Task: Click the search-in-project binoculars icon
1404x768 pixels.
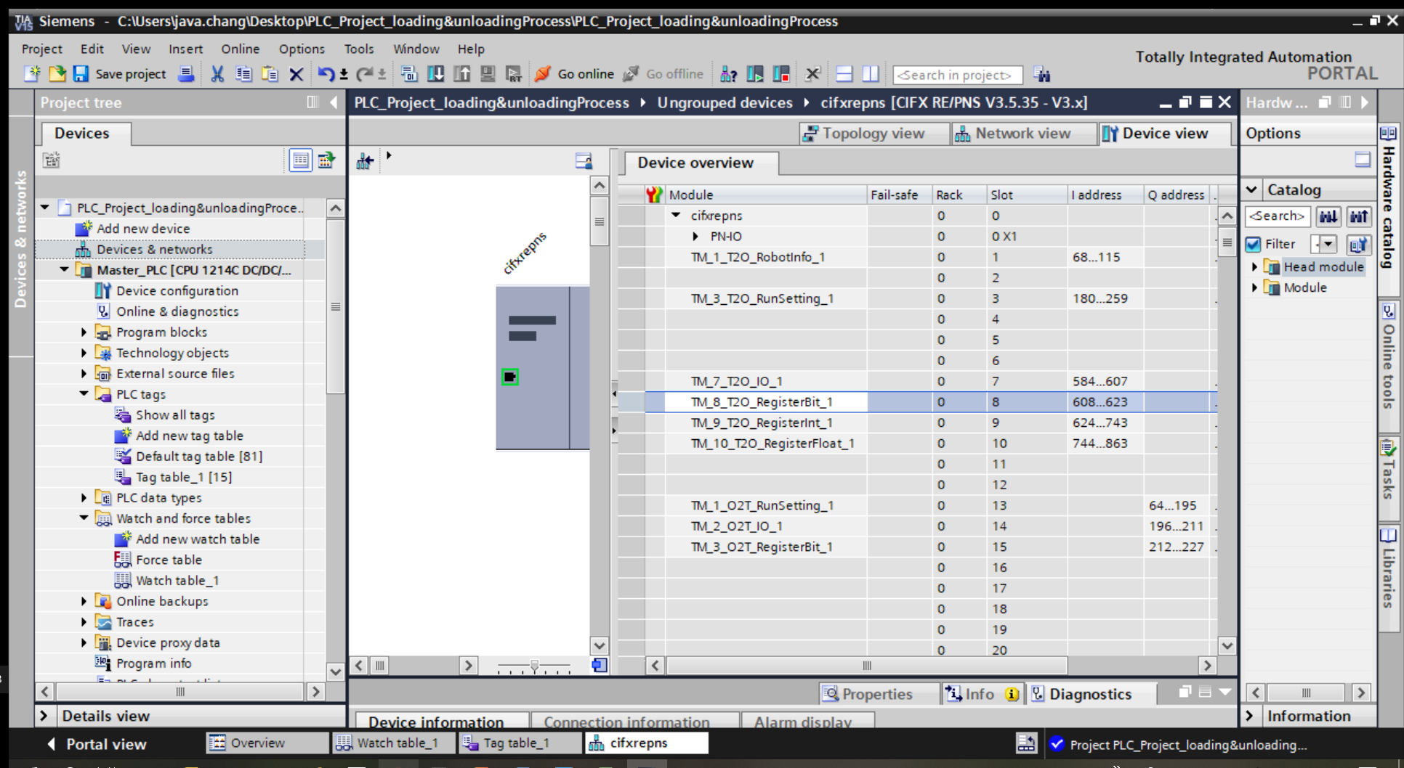Action: coord(1041,74)
